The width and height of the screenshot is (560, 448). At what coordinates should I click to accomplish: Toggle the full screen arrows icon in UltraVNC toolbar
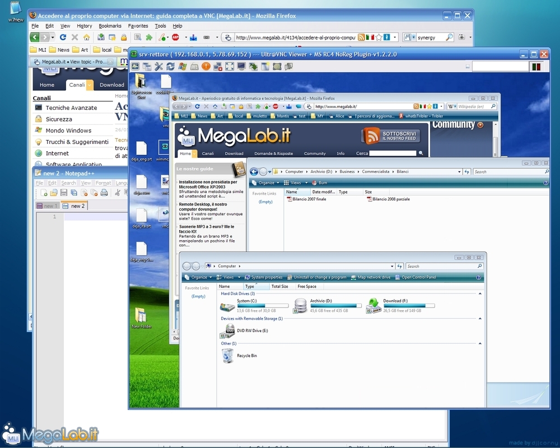pos(230,67)
